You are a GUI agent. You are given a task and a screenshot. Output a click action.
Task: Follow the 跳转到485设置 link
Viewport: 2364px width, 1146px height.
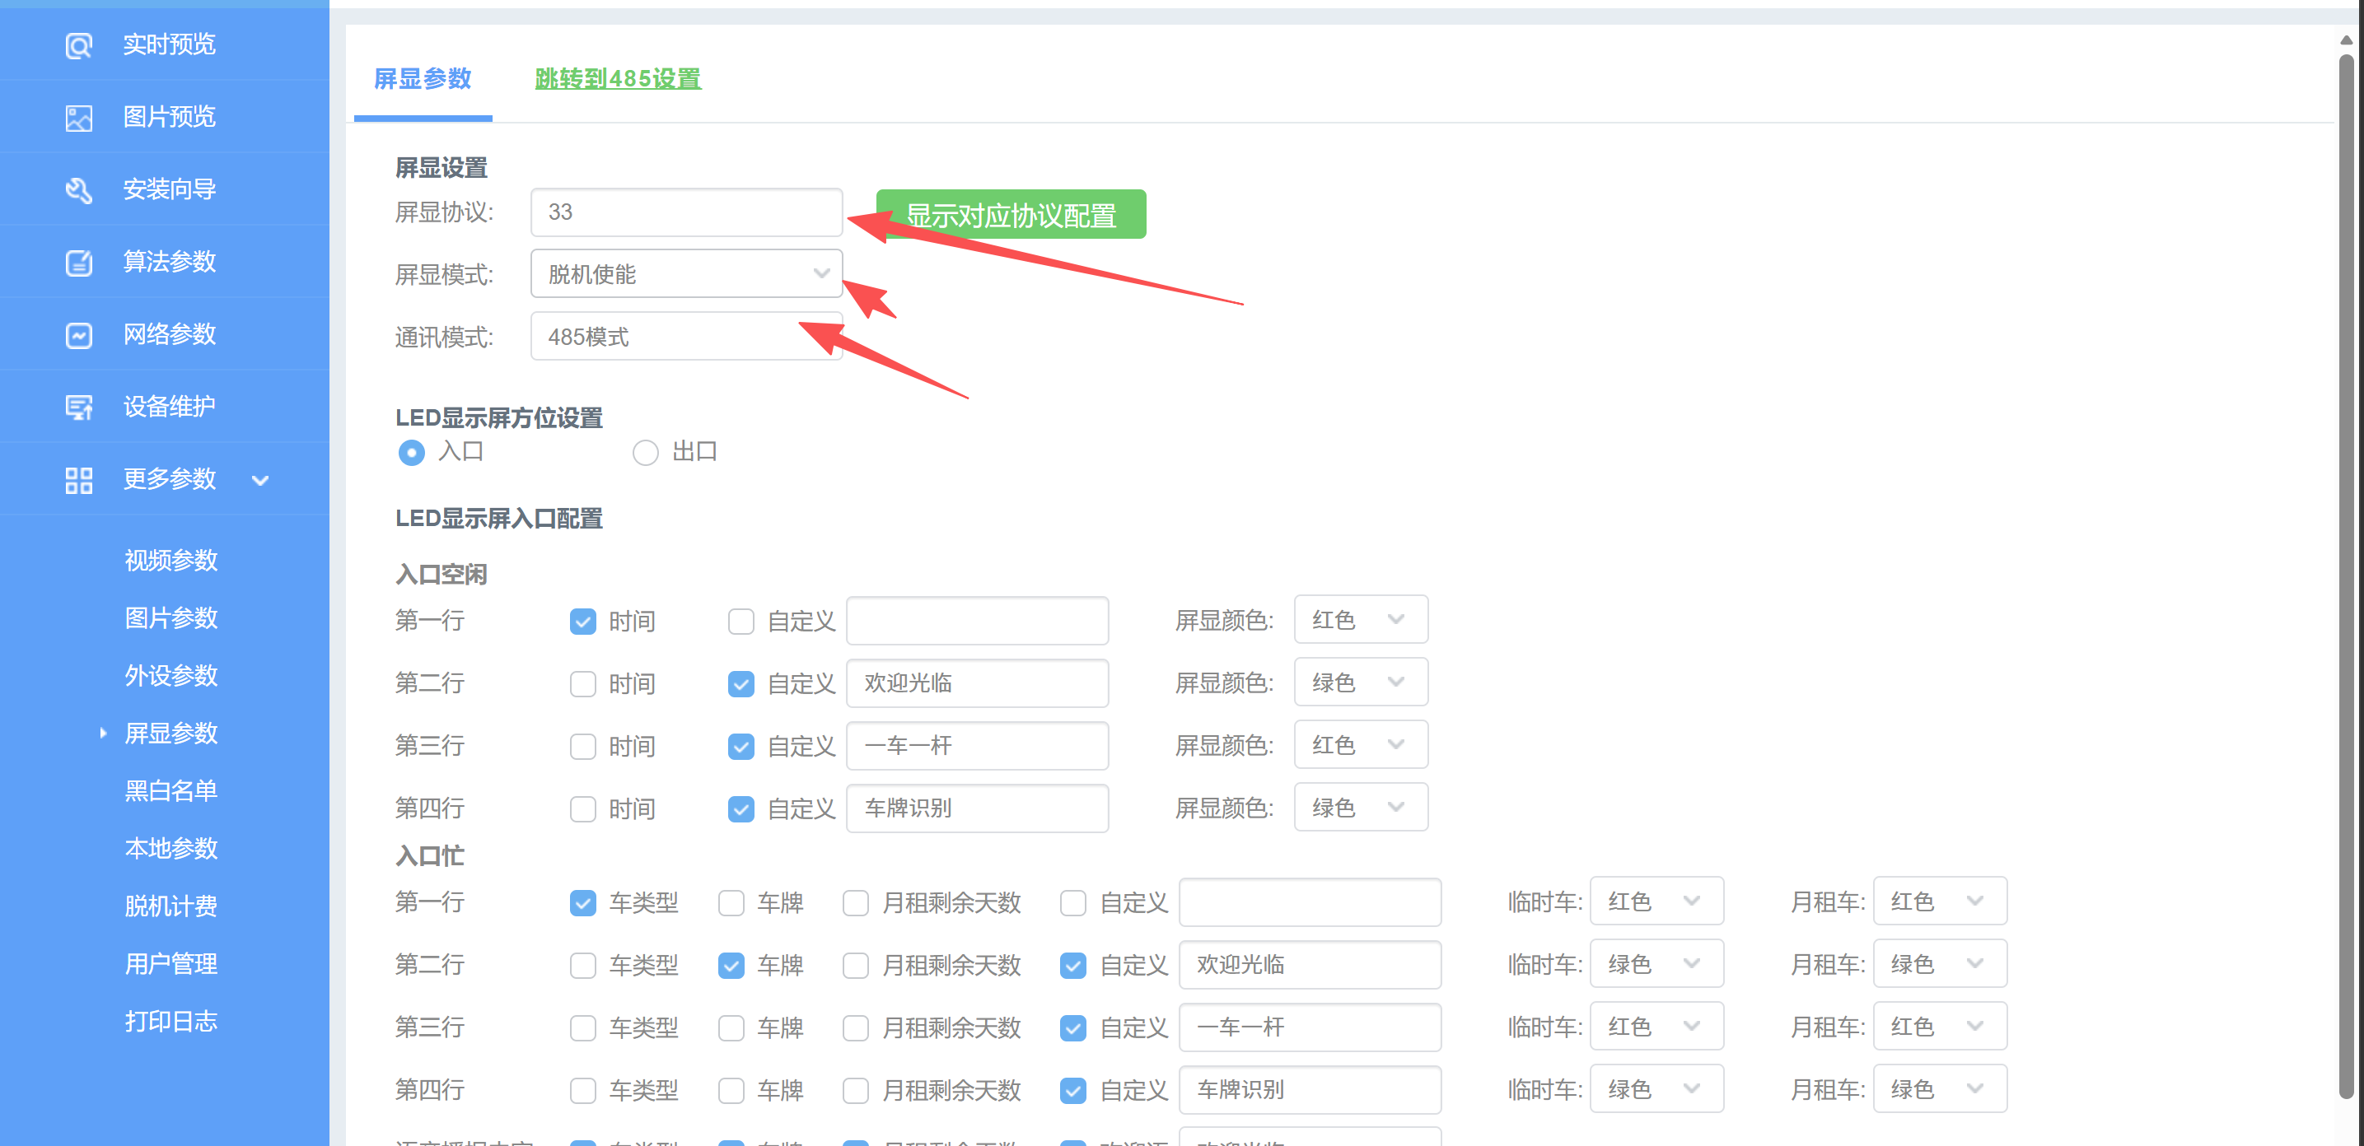click(618, 79)
